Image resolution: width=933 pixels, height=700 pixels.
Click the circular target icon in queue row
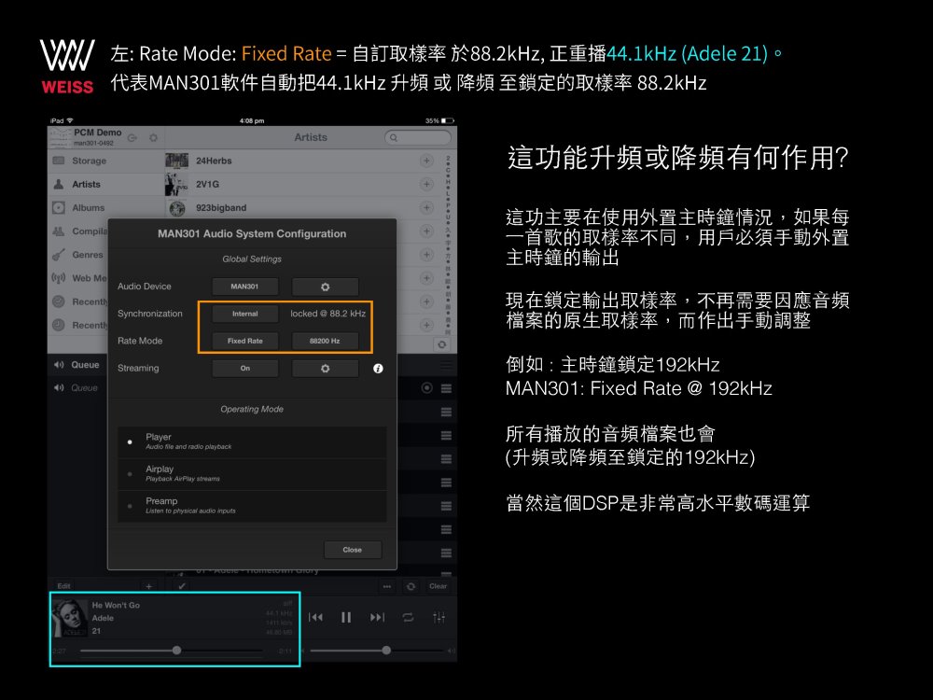(426, 388)
